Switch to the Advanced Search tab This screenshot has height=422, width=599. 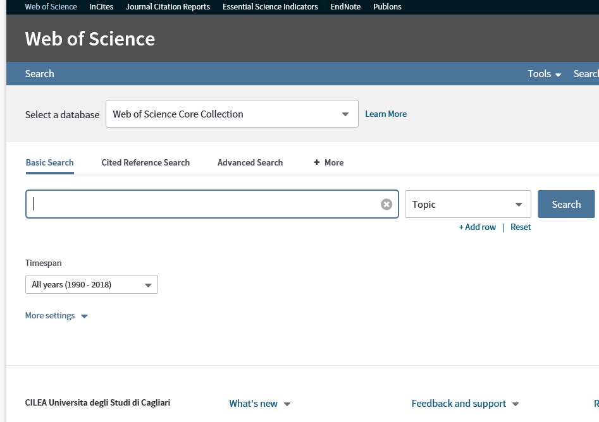[250, 162]
